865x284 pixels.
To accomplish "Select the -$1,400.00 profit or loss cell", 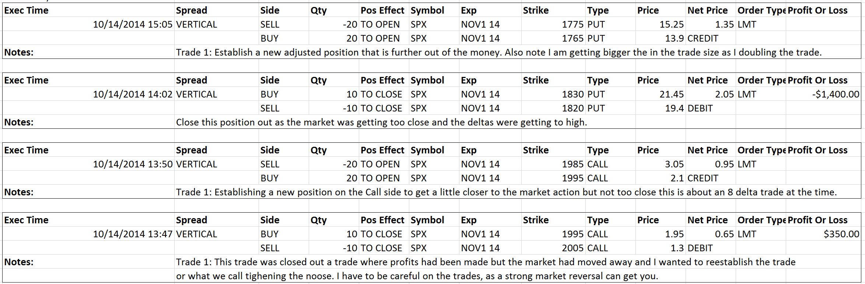I will click(823, 94).
